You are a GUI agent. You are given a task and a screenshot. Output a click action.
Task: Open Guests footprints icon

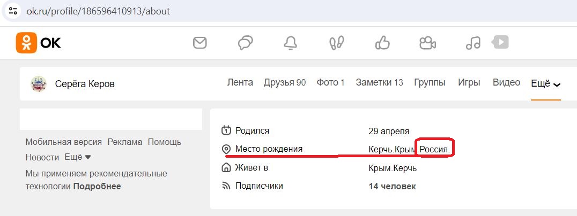tap(336, 43)
